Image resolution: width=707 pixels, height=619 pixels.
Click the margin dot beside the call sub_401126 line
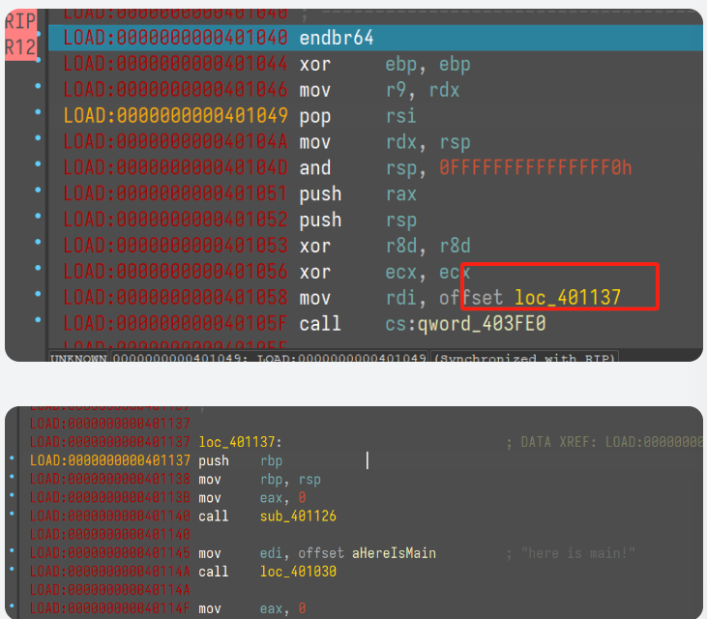coord(12,516)
